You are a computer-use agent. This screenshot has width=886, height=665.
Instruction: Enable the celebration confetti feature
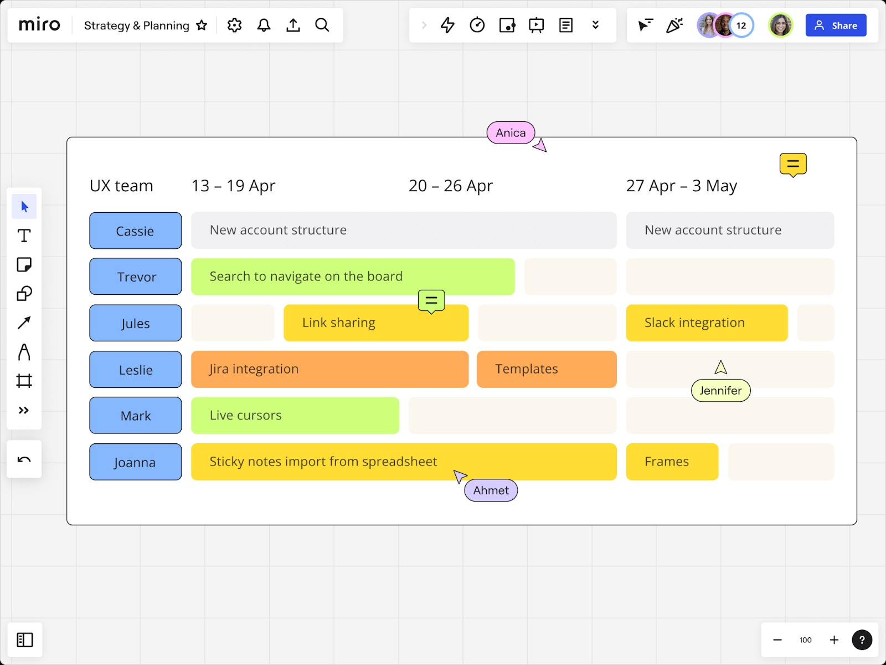click(674, 25)
